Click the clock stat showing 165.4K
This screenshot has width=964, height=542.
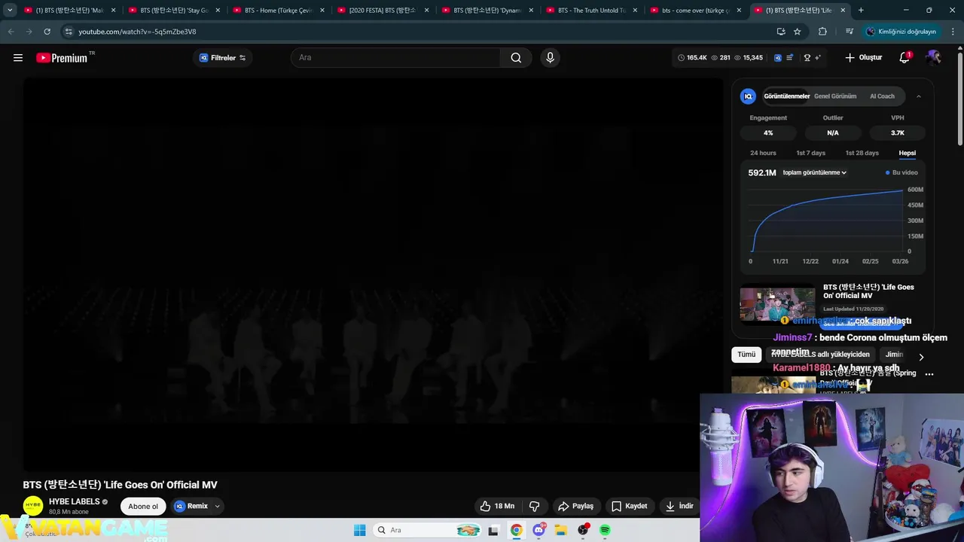tap(691, 58)
